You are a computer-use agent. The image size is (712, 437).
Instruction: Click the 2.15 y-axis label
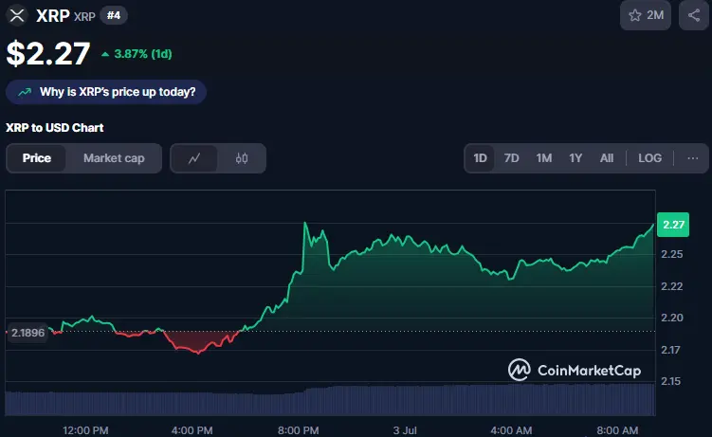click(670, 381)
